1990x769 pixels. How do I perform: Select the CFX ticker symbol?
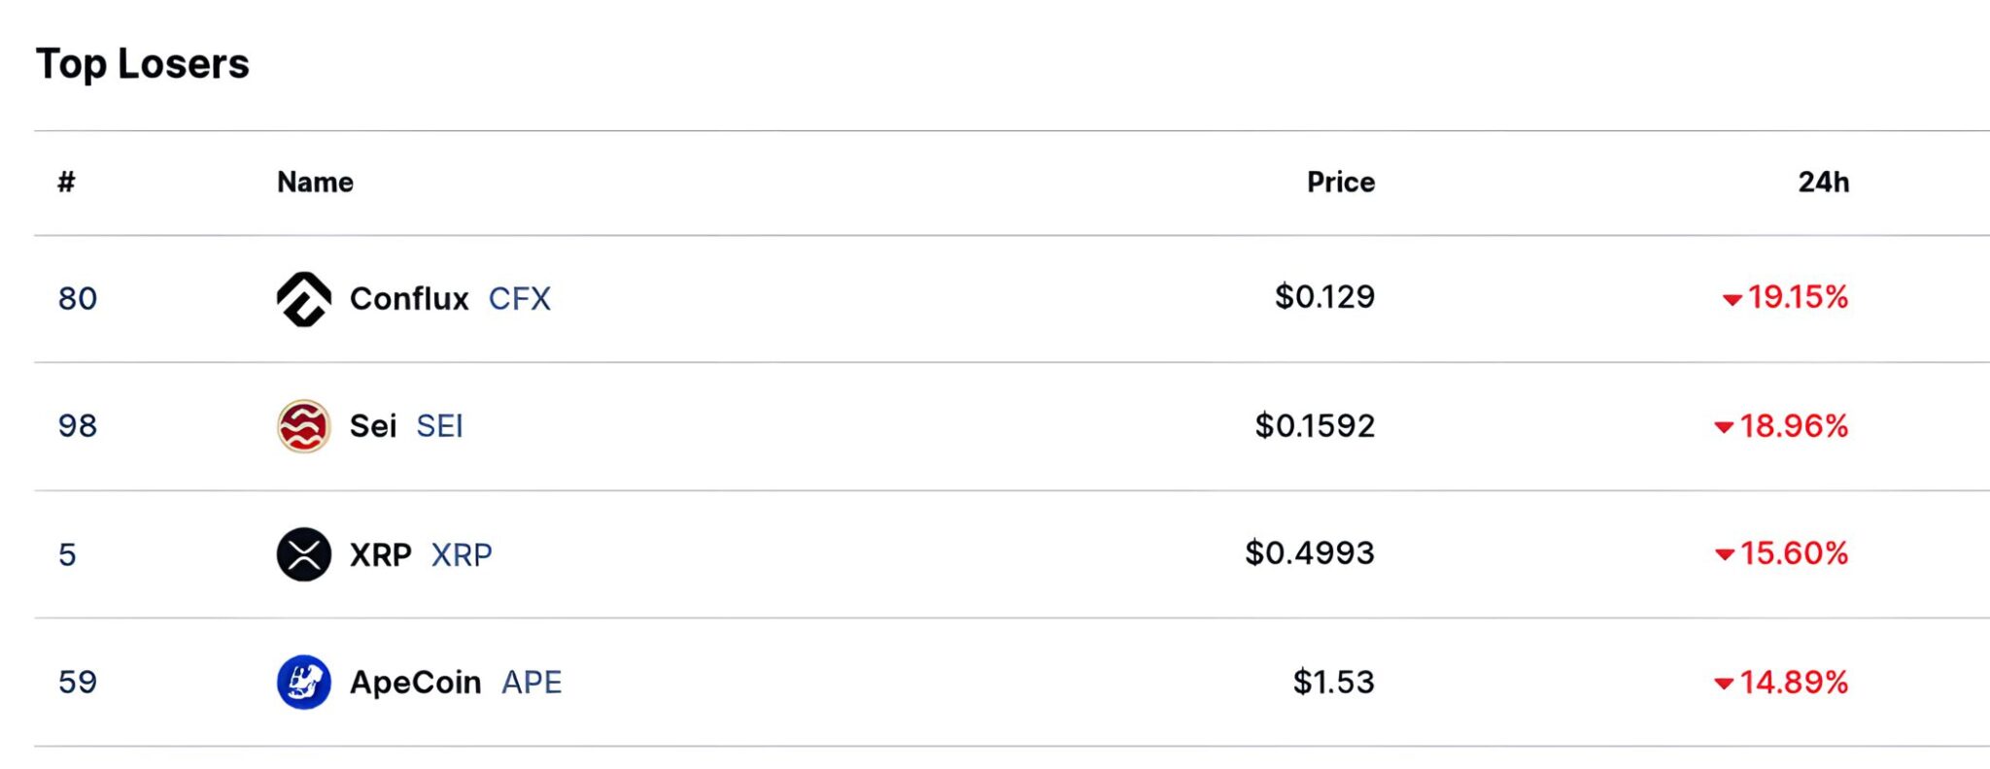coord(519,298)
